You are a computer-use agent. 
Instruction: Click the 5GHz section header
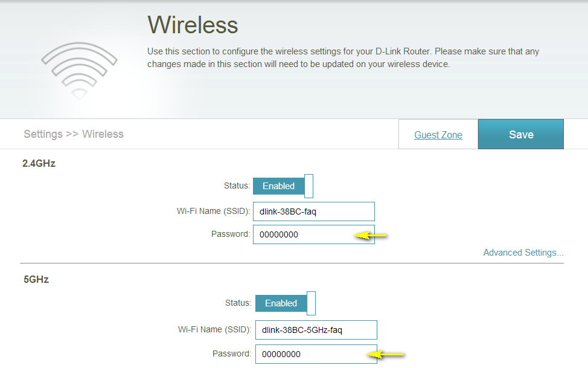[36, 280]
